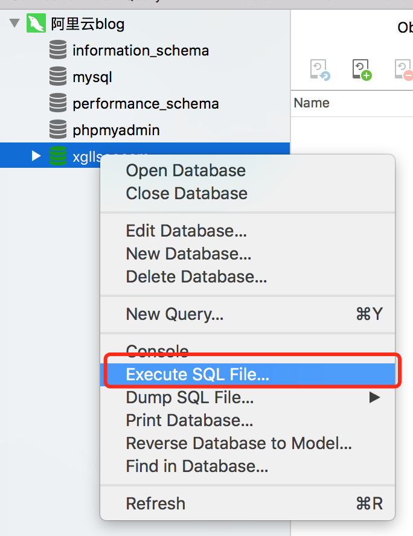
Task: Select Edit Database... menu entry
Action: 248,231
